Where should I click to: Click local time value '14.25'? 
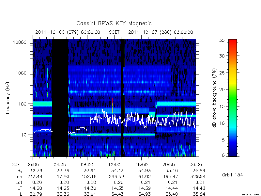coord(63,188)
